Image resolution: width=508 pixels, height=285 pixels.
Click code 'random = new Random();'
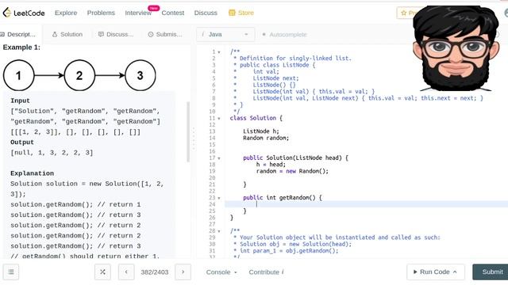point(292,171)
